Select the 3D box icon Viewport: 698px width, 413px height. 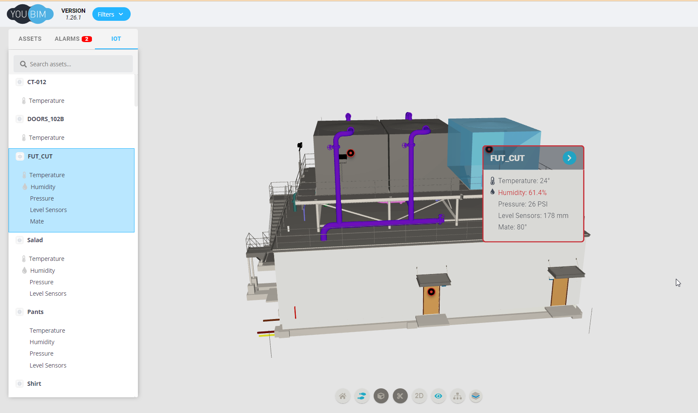point(381,396)
